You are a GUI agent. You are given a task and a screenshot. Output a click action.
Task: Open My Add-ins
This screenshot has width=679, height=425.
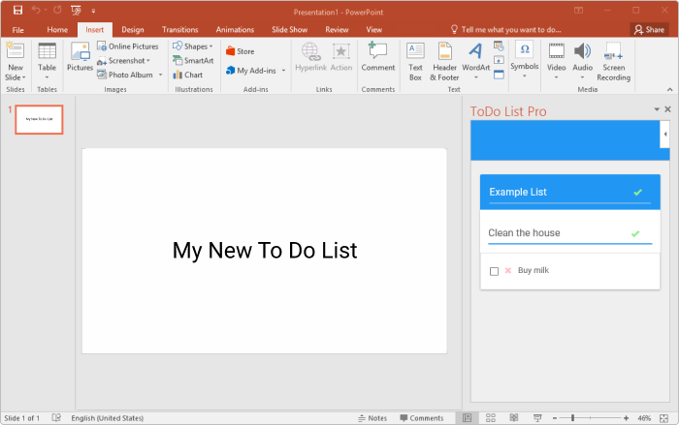click(251, 71)
